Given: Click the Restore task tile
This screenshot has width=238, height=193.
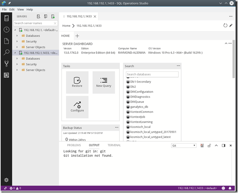Looking at the screenshot, I should pos(77,82).
